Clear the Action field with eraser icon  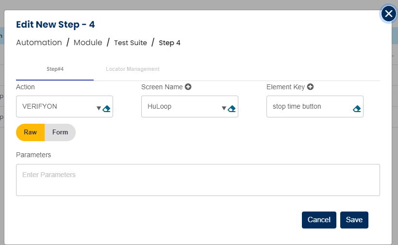[107, 109]
